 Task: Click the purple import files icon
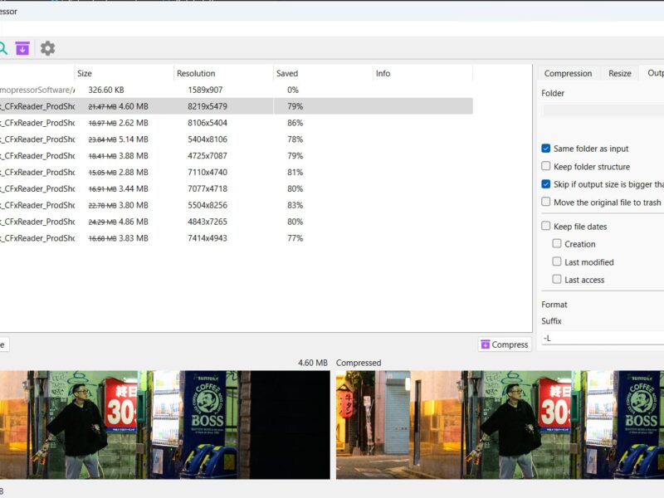pos(23,49)
